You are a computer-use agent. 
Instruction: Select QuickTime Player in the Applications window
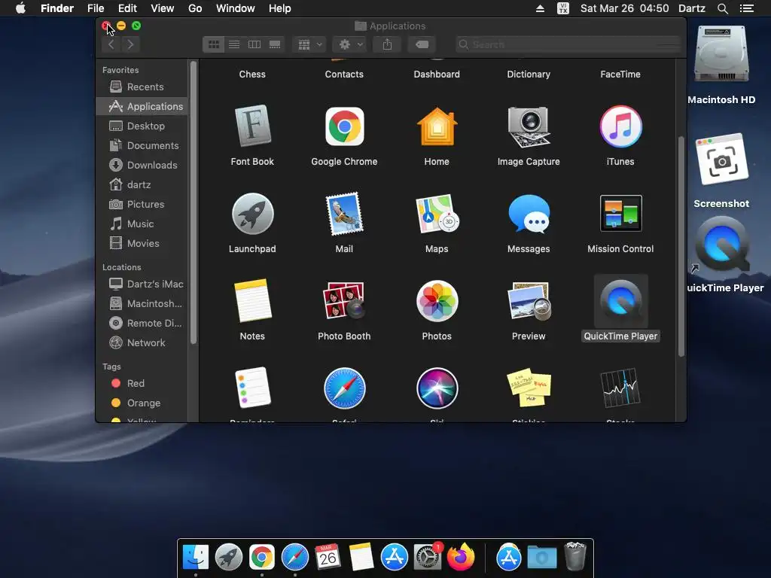pos(620,301)
